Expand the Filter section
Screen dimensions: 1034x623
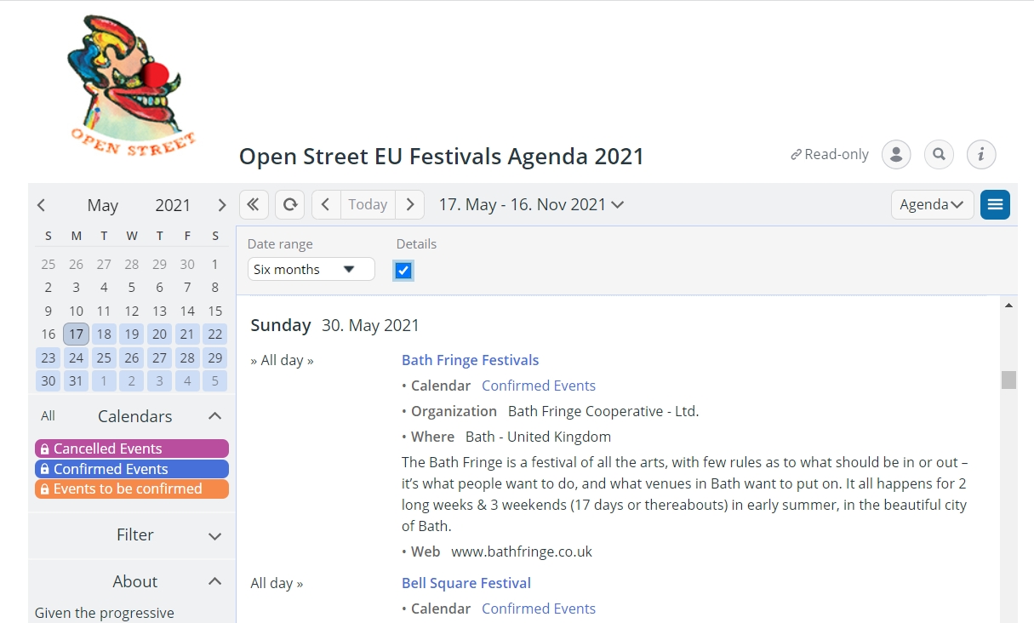tap(214, 535)
